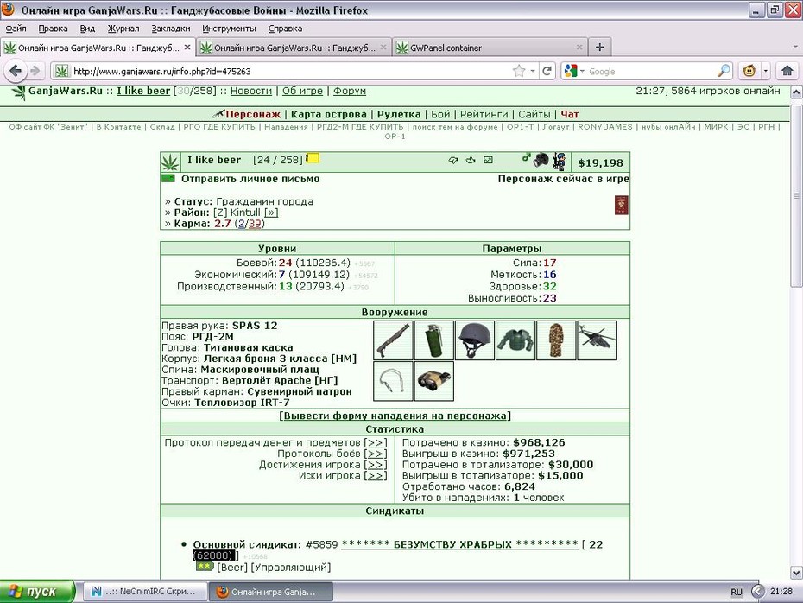Screen dimensions: 803x603
Task: Open the Персонаж navigation link
Action: click(253, 114)
